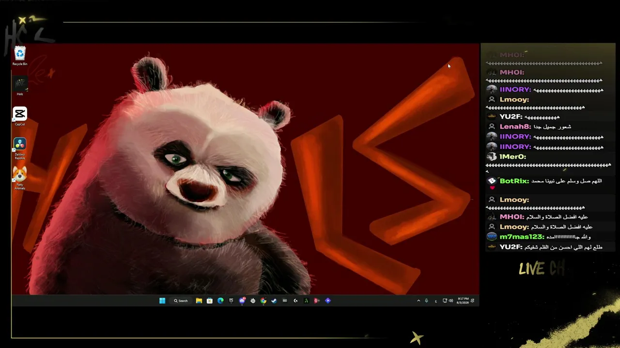Image resolution: width=620 pixels, height=348 pixels.
Task: Open the Windows Start menu
Action: pyautogui.click(x=162, y=301)
